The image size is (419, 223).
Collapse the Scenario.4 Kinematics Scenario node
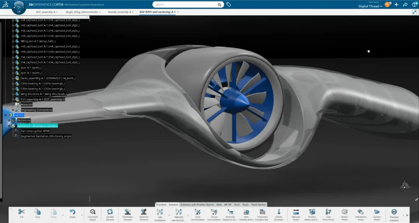[x=9, y=126]
